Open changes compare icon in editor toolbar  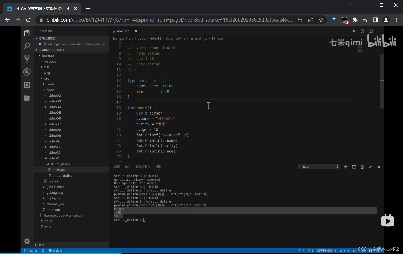coord(362,31)
